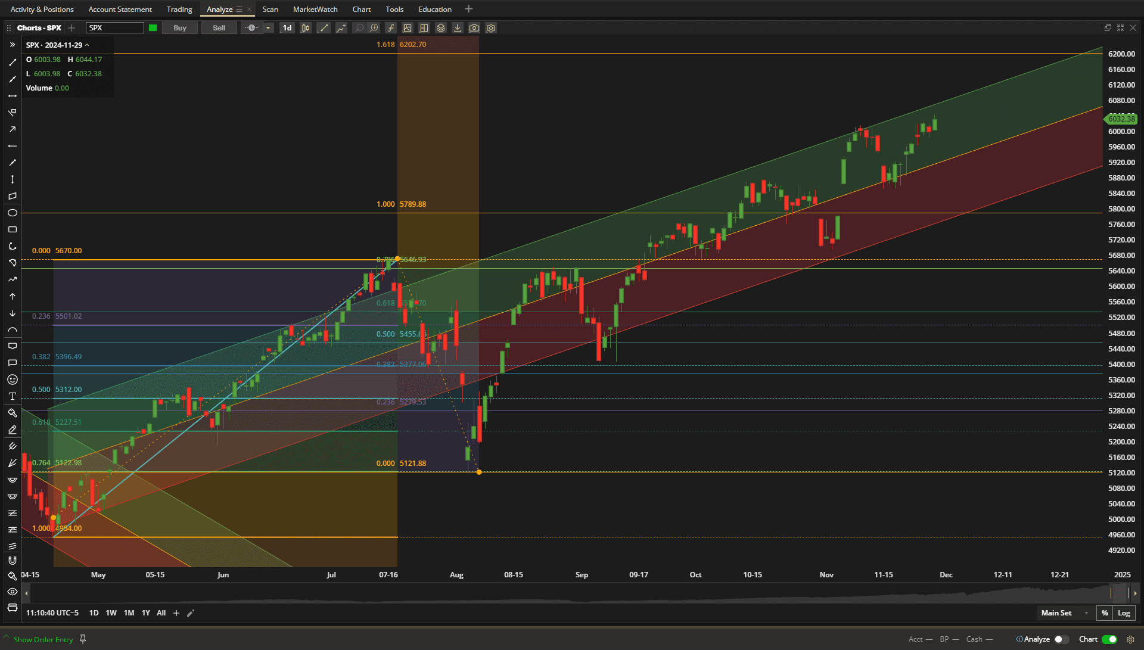Collapse the SPX legend caret
This screenshot has width=1144, height=650.
tap(87, 45)
